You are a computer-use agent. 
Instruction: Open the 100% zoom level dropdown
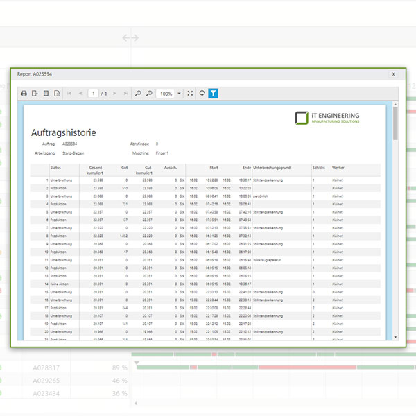click(x=179, y=93)
